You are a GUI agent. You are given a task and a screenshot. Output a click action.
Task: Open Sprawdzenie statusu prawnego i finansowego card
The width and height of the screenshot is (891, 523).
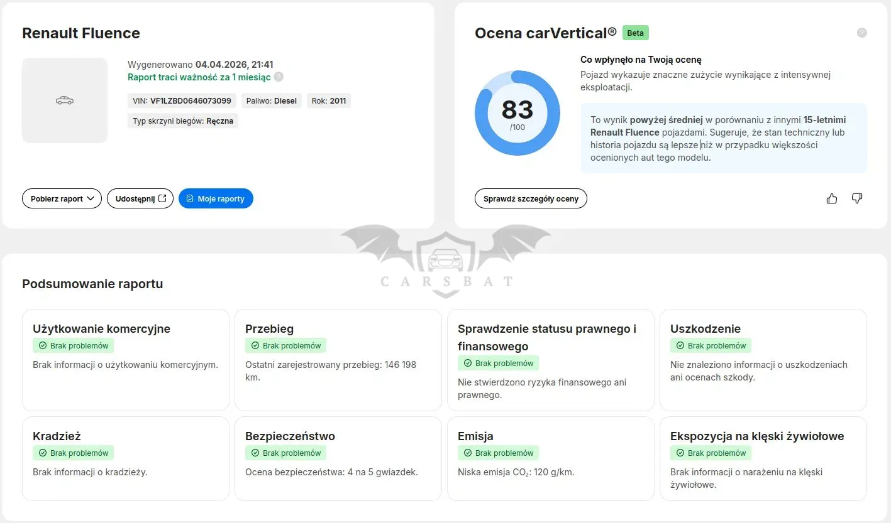[551, 360]
